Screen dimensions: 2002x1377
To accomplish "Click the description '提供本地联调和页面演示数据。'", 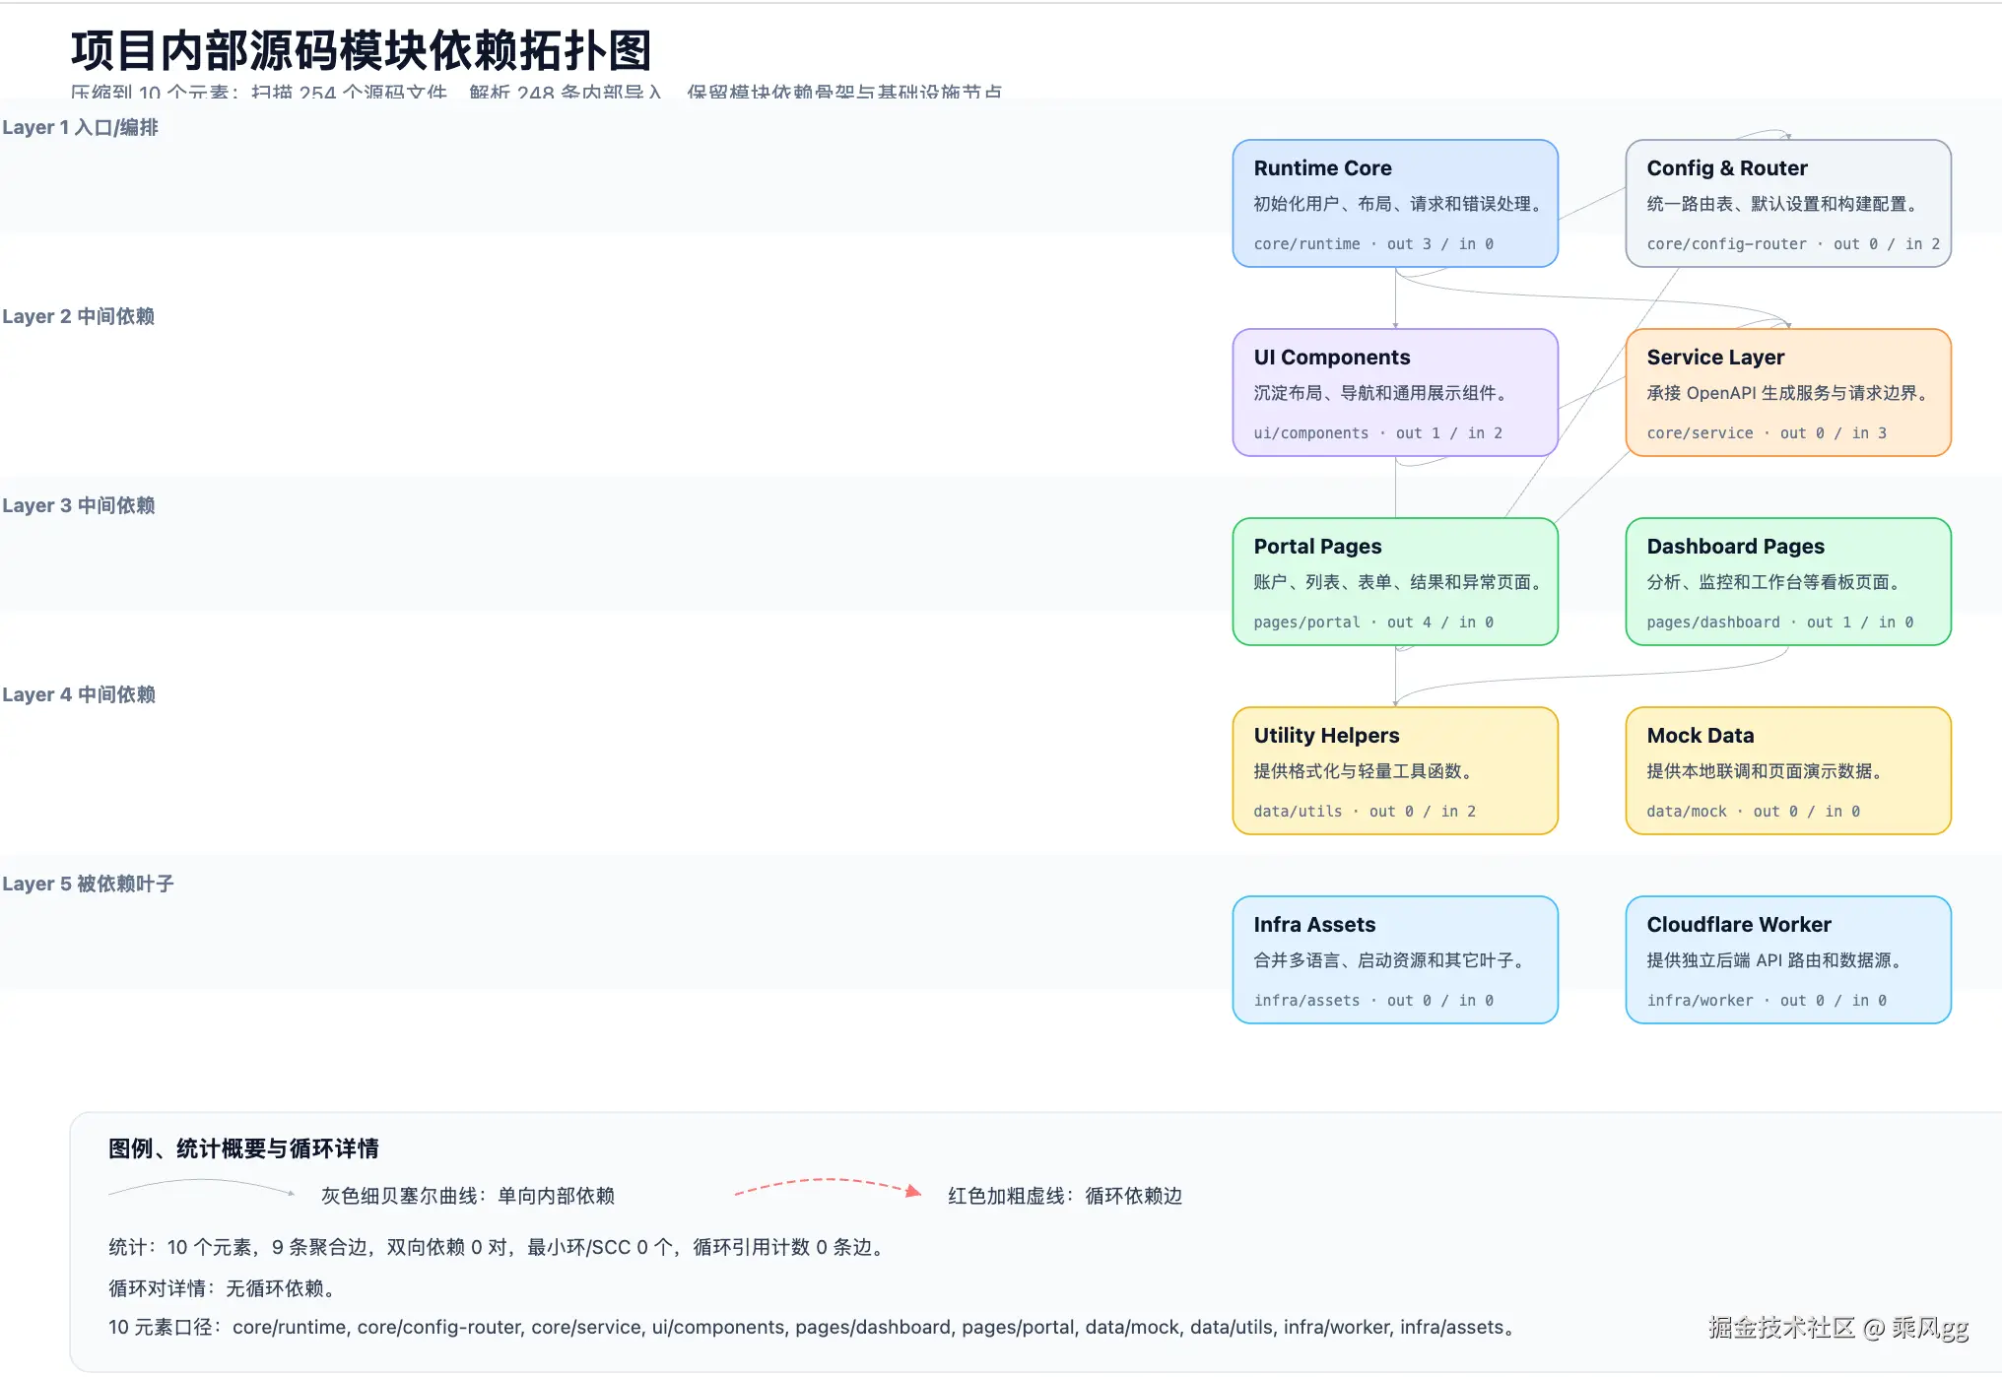I will coord(1768,771).
